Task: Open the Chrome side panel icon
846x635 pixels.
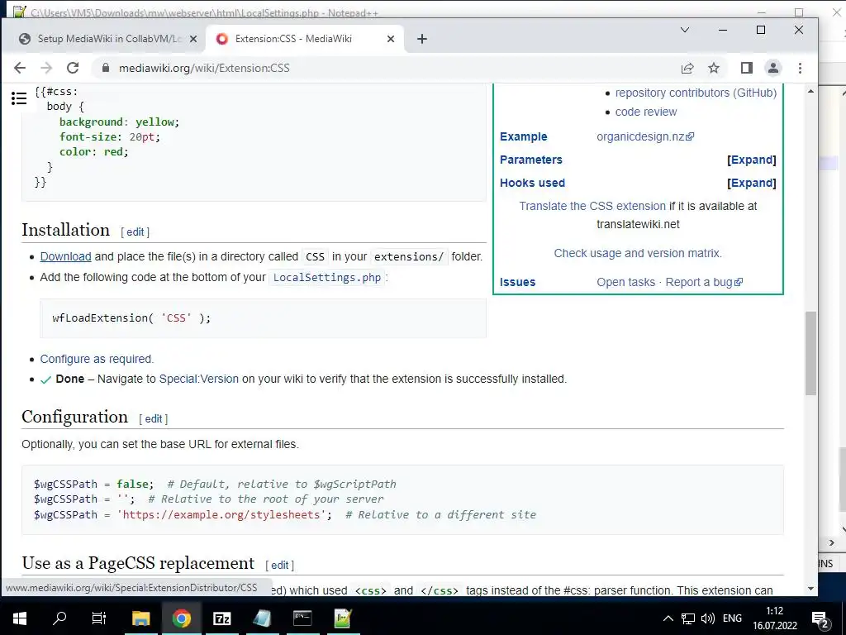Action: (747, 68)
